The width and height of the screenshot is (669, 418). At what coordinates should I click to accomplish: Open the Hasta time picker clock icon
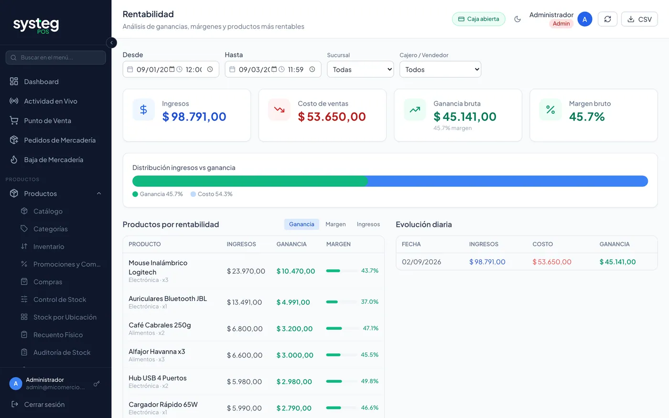tap(312, 69)
